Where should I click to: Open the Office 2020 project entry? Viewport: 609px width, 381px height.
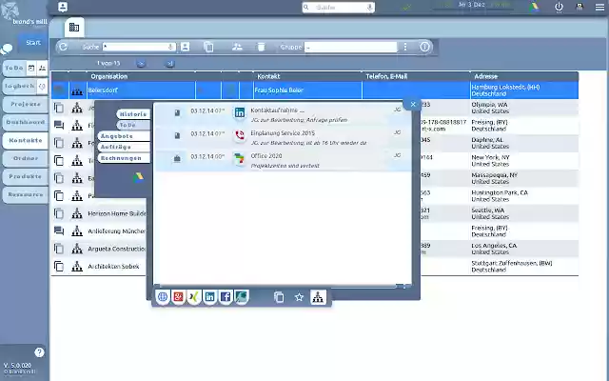coord(283,161)
